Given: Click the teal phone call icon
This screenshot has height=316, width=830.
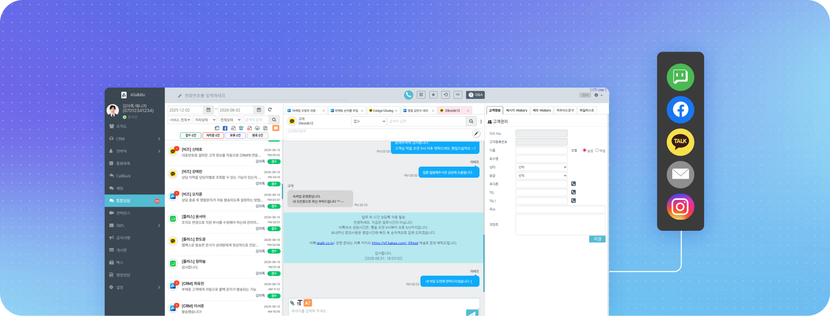Looking at the screenshot, I should pyautogui.click(x=409, y=95).
